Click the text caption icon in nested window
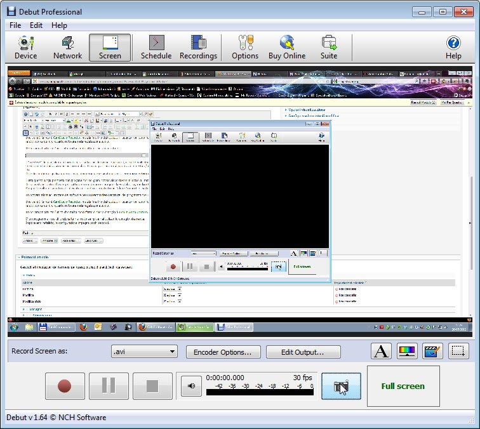The width and height of the screenshot is (480, 429). [293, 253]
